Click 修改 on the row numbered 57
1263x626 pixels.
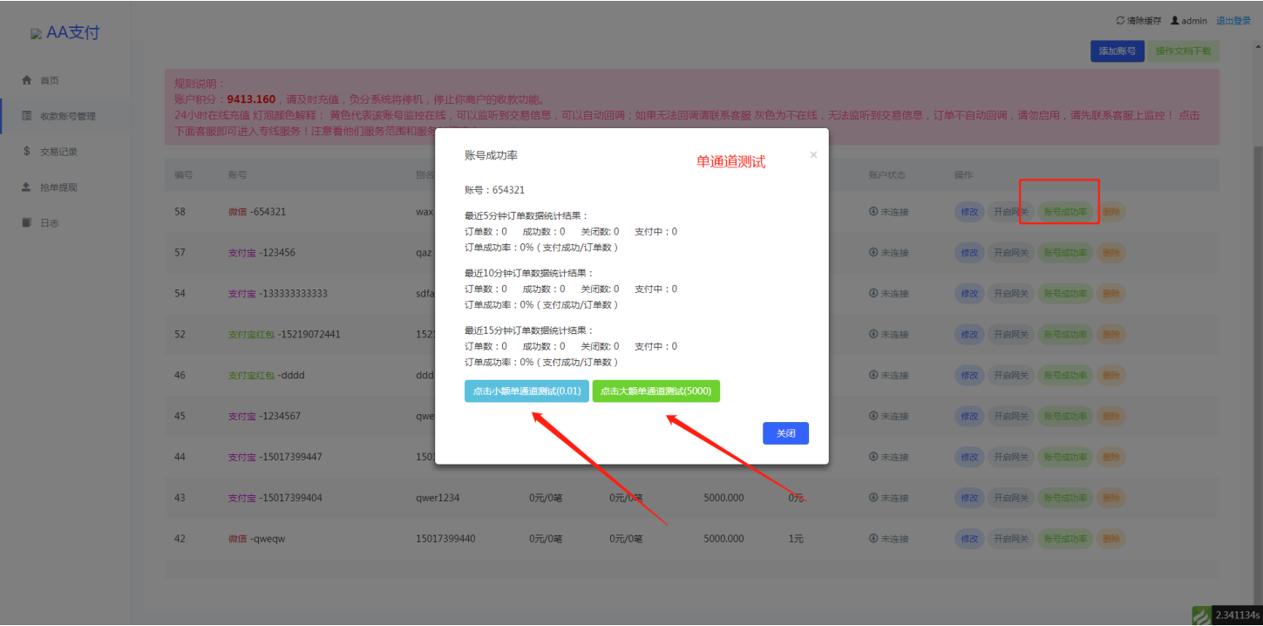pos(969,253)
